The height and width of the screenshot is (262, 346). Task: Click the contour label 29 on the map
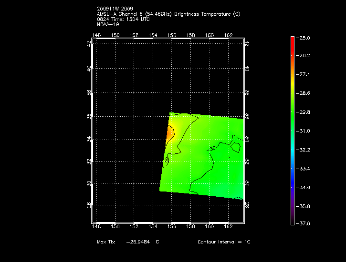[167, 161]
